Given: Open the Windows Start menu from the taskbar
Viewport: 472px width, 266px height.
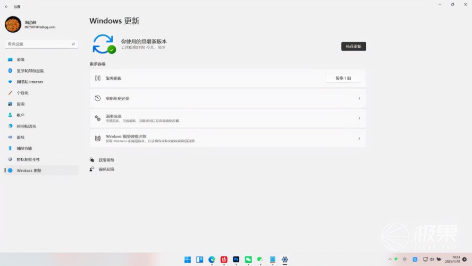Looking at the screenshot, I should [x=187, y=259].
